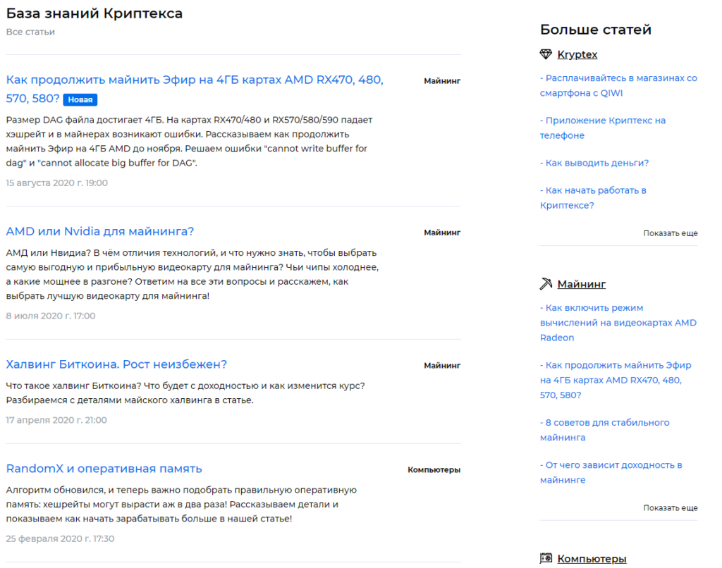The width and height of the screenshot is (722, 568).
Task: Read 'Халвинг Биткоина. Рост неизбежен?' article
Action: click(116, 364)
